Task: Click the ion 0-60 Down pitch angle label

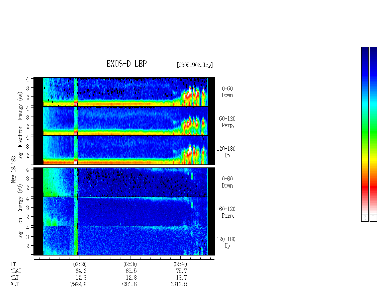Action: 227,182
